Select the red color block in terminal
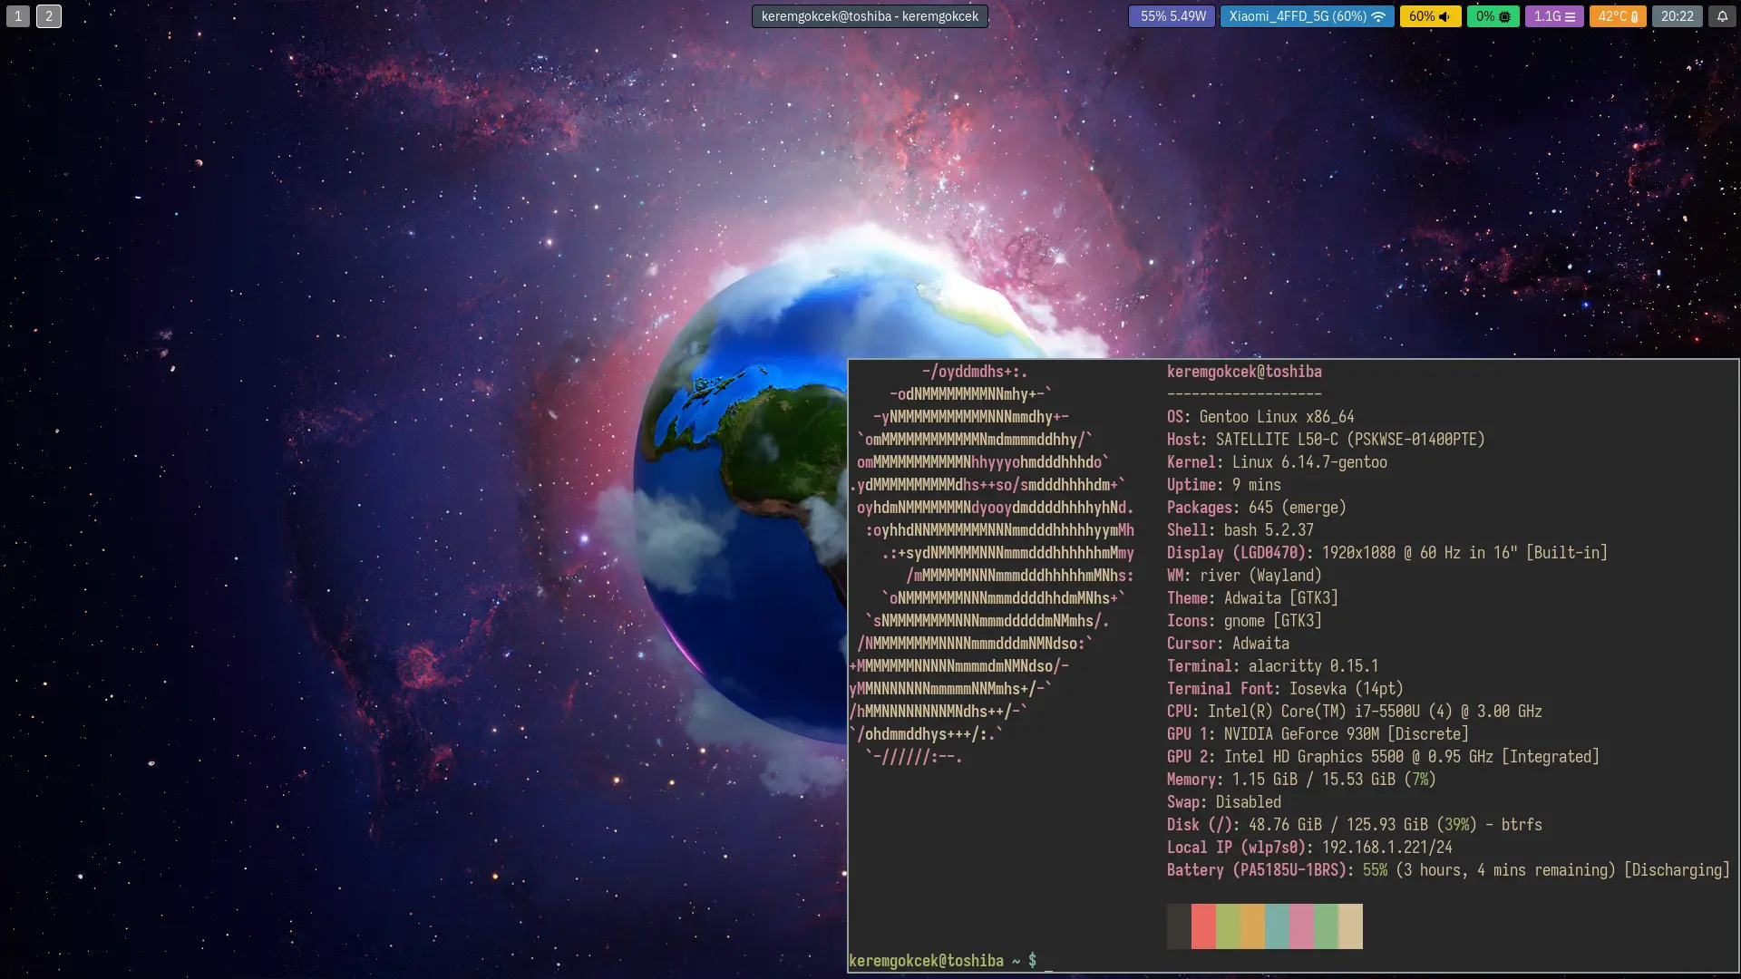1741x979 pixels. pyautogui.click(x=1203, y=926)
